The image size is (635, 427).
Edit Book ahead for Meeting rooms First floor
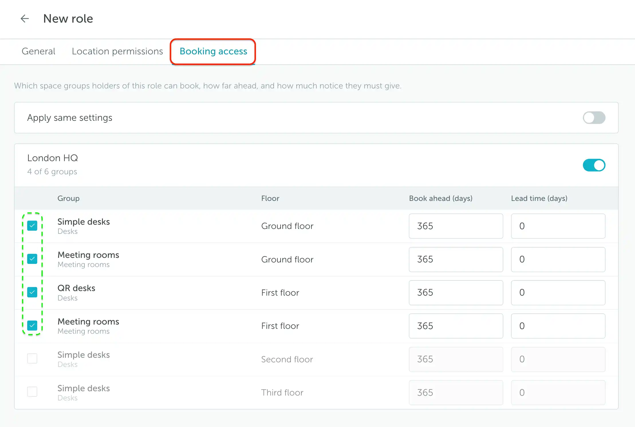click(456, 326)
